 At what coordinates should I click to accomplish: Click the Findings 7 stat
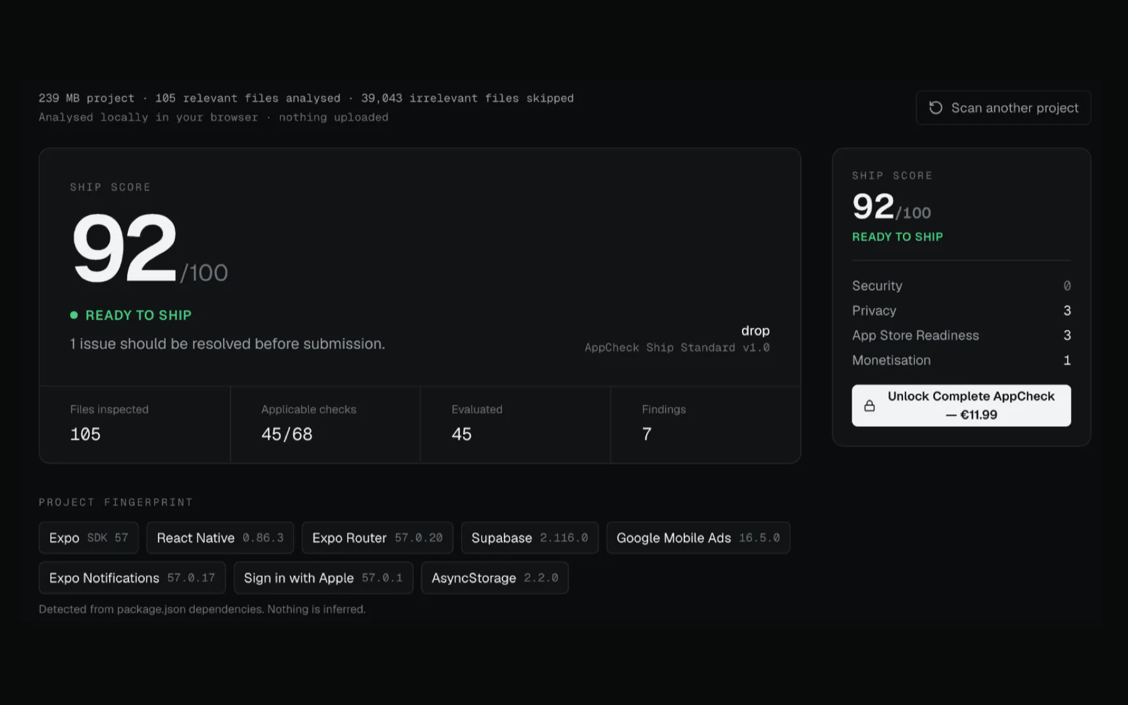706,424
